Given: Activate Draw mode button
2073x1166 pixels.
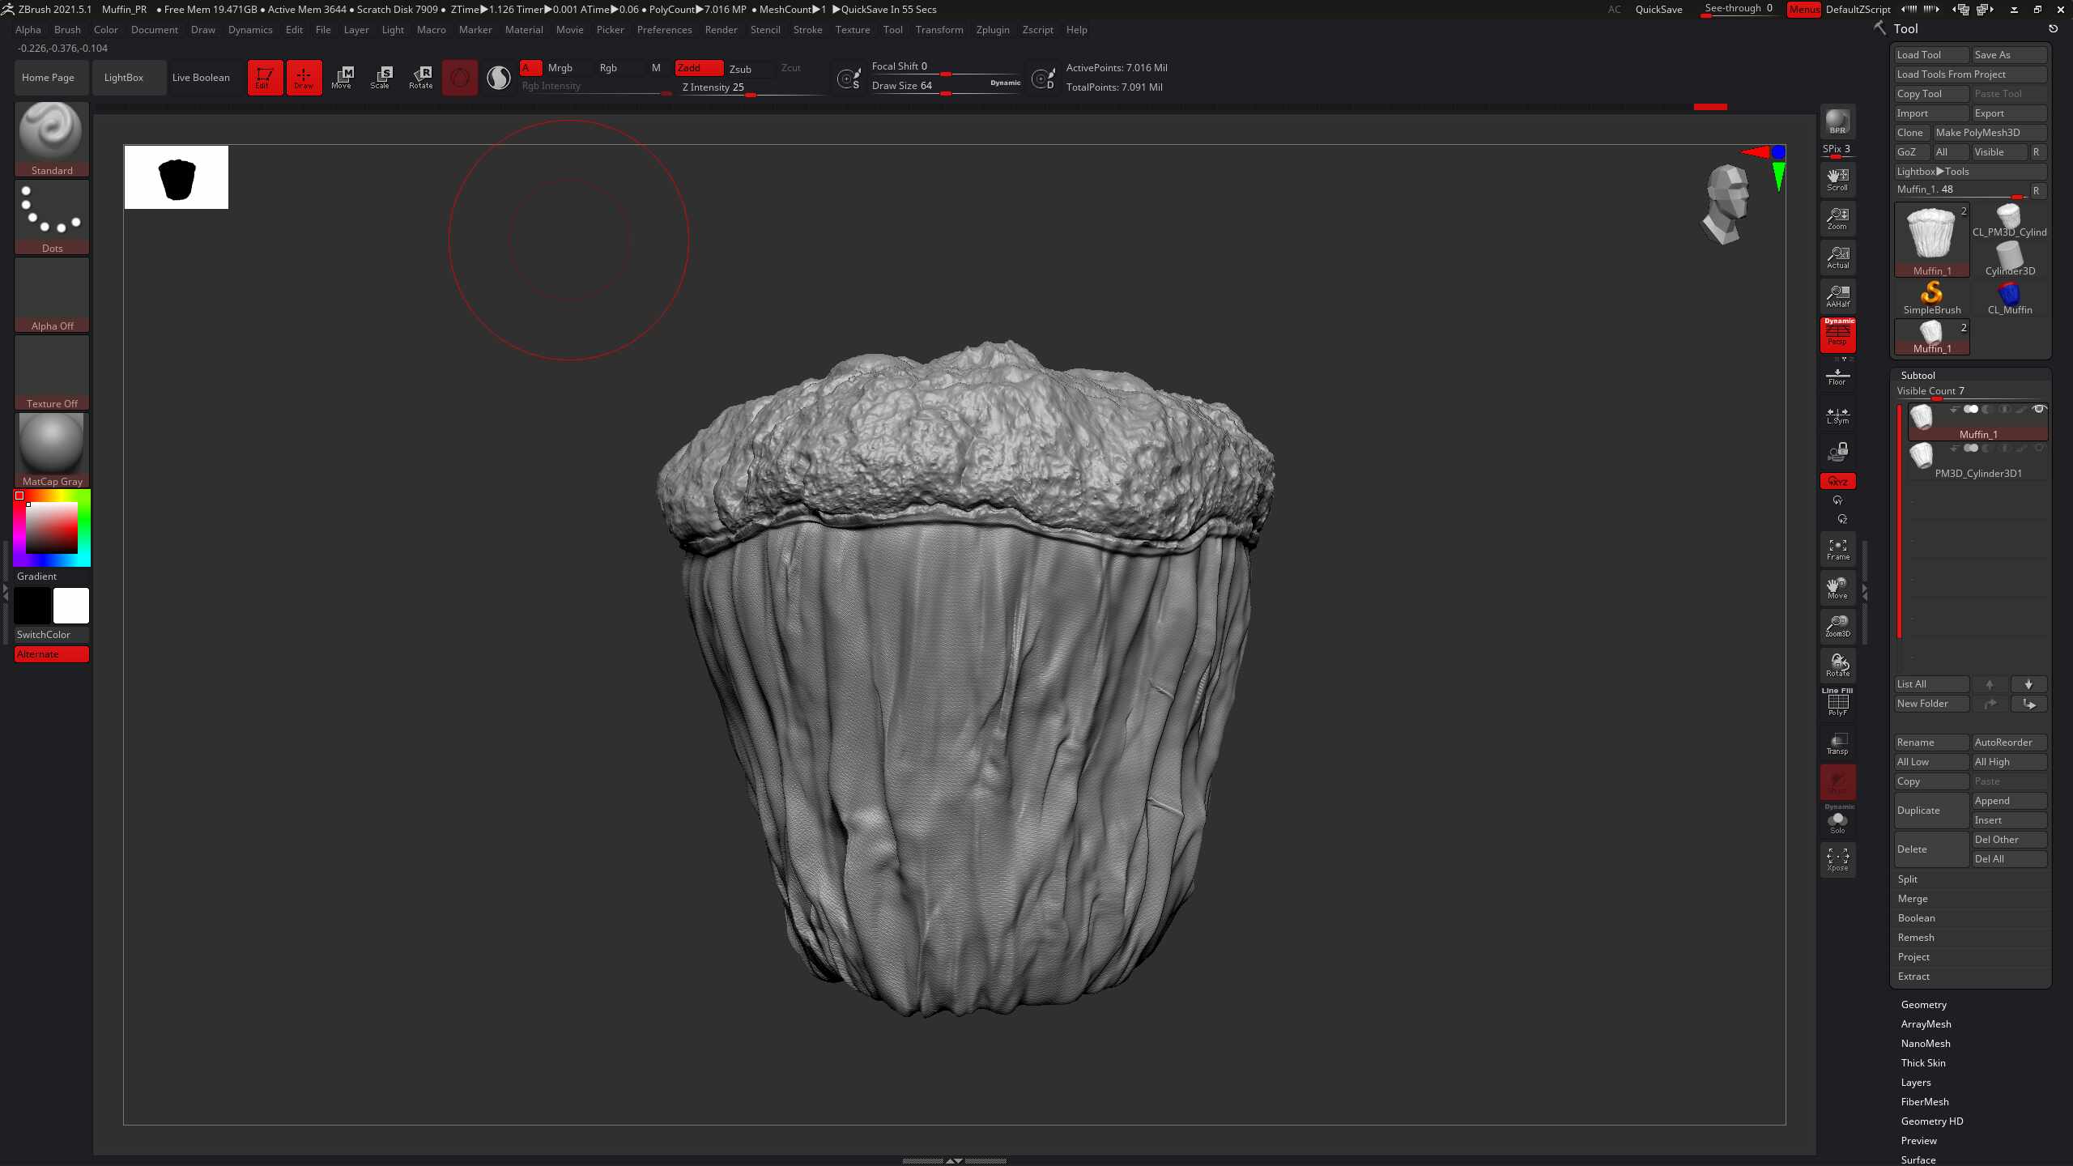Looking at the screenshot, I should [304, 78].
